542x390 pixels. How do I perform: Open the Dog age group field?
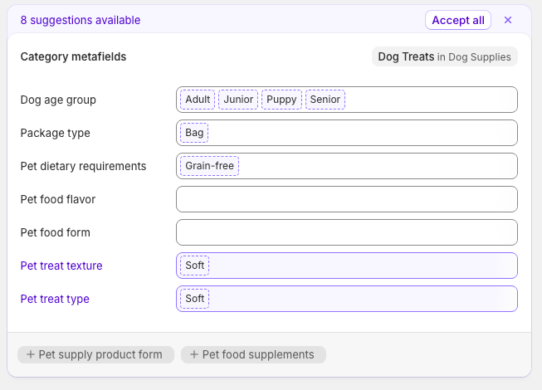[430, 100]
